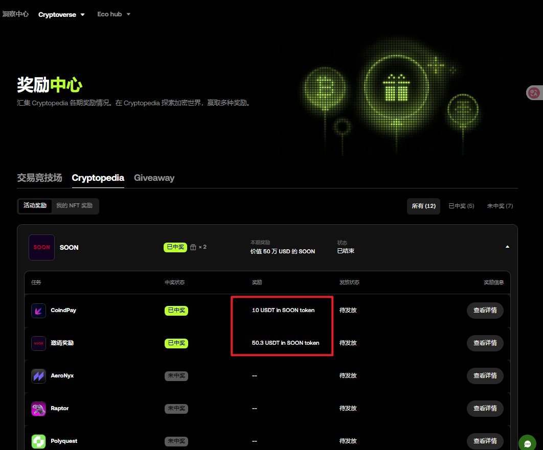Filter by 所有 (12)
543x450 pixels.
pyautogui.click(x=423, y=206)
